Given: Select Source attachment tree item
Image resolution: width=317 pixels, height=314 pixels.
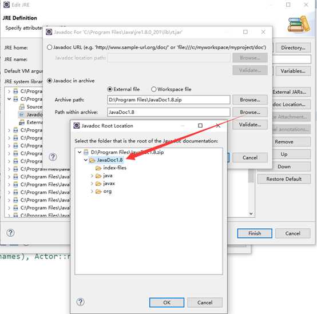Looking at the screenshot, I should pyautogui.click(x=34, y=107).
